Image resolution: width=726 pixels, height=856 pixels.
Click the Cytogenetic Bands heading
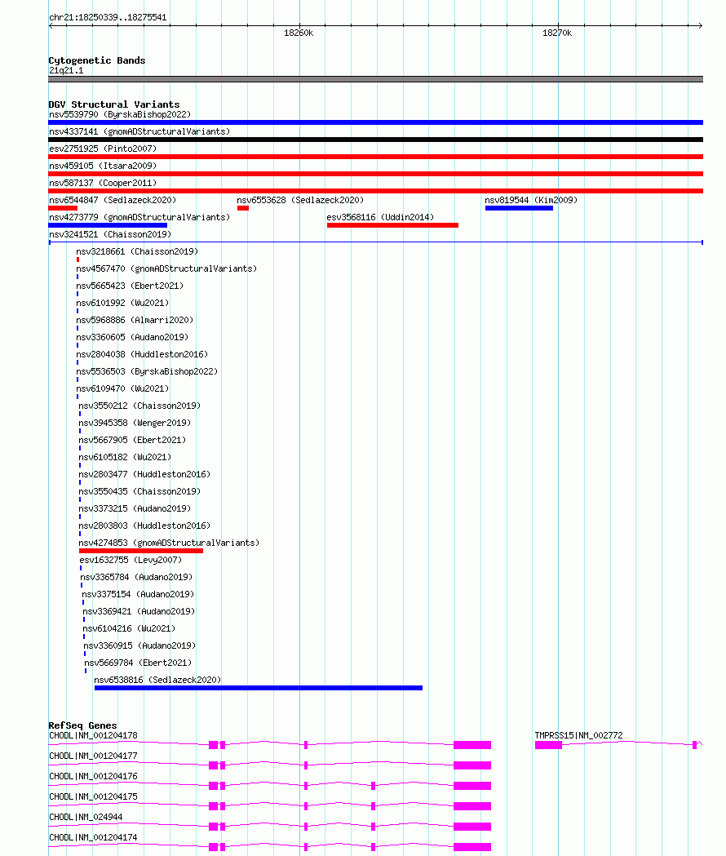coord(96,60)
